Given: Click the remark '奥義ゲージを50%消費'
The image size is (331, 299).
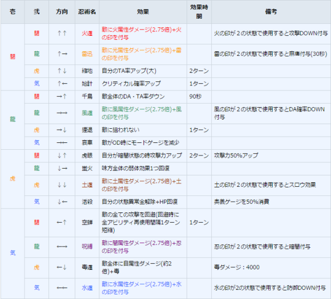Looking at the screenshot, I should tap(241, 202).
